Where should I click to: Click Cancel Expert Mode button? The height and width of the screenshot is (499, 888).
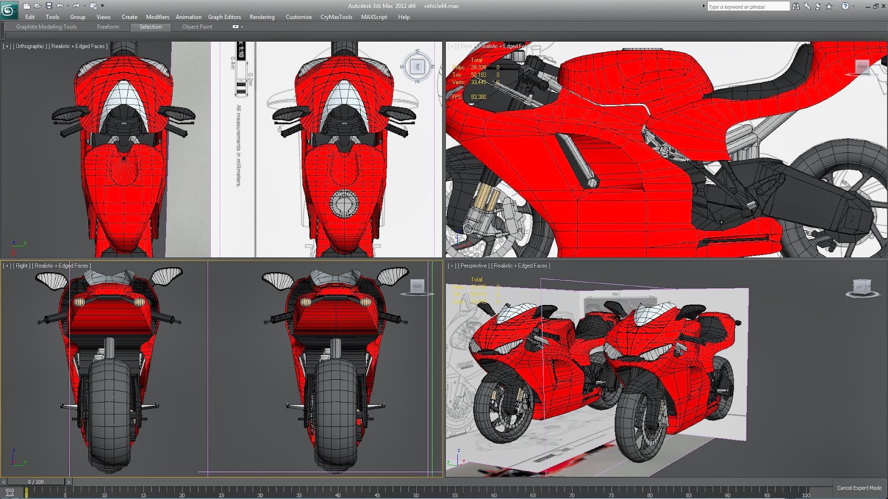tap(859, 488)
